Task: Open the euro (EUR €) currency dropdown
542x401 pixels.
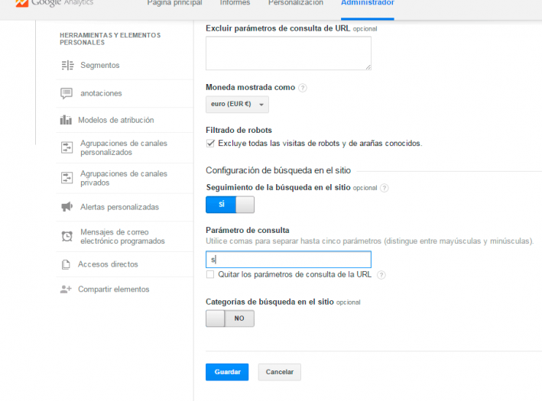Action: [237, 105]
